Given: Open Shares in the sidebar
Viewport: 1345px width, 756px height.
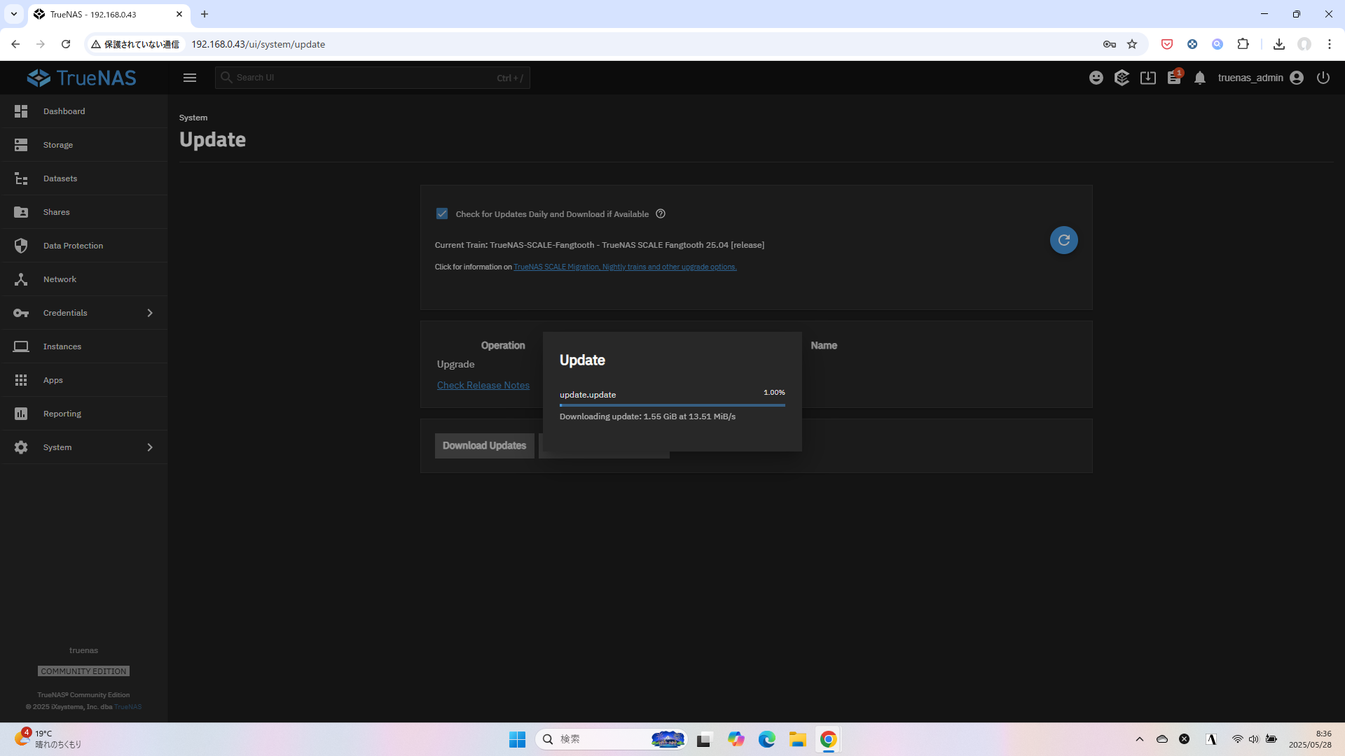Looking at the screenshot, I should tap(84, 212).
